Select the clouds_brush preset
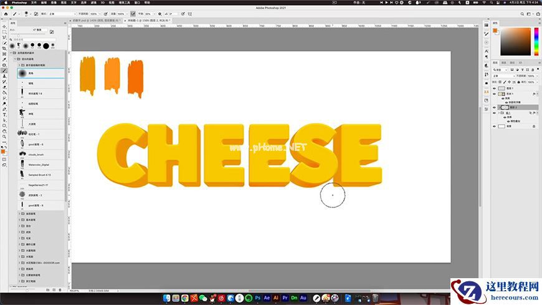The height and width of the screenshot is (305, 542). pos(40,155)
